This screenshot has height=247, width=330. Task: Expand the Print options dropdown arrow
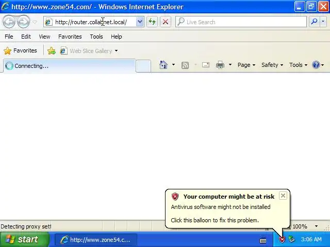point(230,65)
